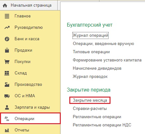
Task: Click the ruble coin icon for Банк и касса
Action: coord(7,39)
